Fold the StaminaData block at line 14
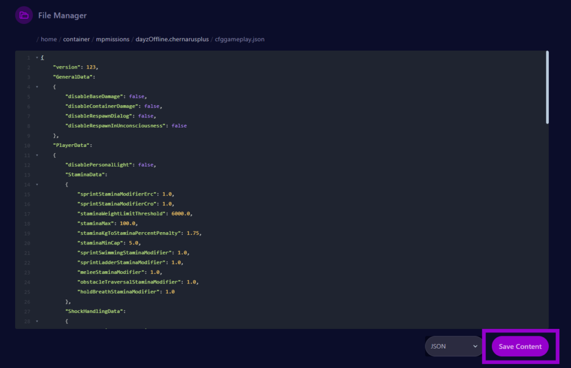571x368 pixels. coord(37,184)
